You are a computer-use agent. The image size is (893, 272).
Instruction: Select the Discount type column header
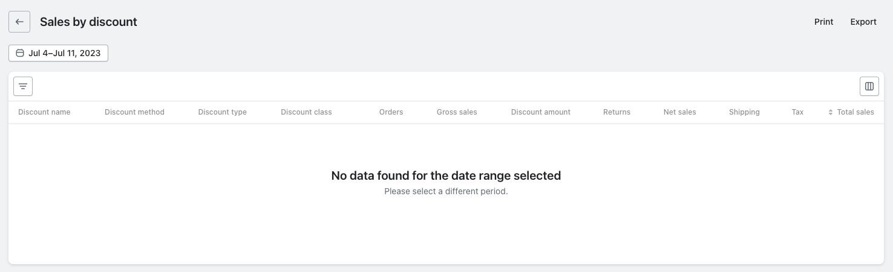(222, 112)
